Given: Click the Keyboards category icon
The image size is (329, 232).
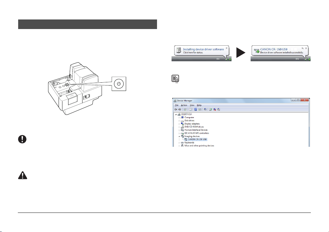Looking at the screenshot, I should (x=182, y=142).
